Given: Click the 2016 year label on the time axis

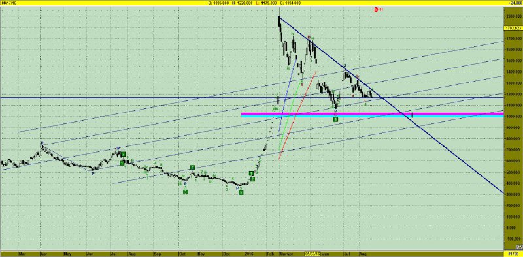Looking at the screenshot, I should (248, 254).
